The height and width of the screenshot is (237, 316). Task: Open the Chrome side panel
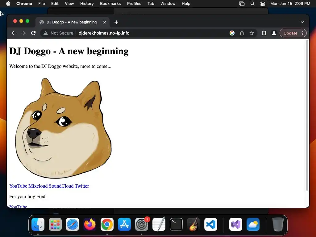[264, 33]
